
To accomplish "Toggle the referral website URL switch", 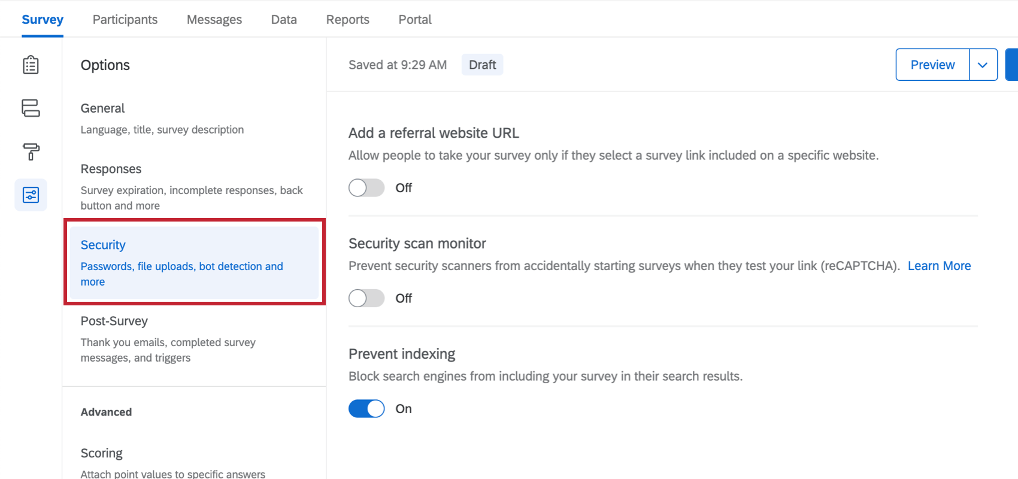I will [366, 188].
